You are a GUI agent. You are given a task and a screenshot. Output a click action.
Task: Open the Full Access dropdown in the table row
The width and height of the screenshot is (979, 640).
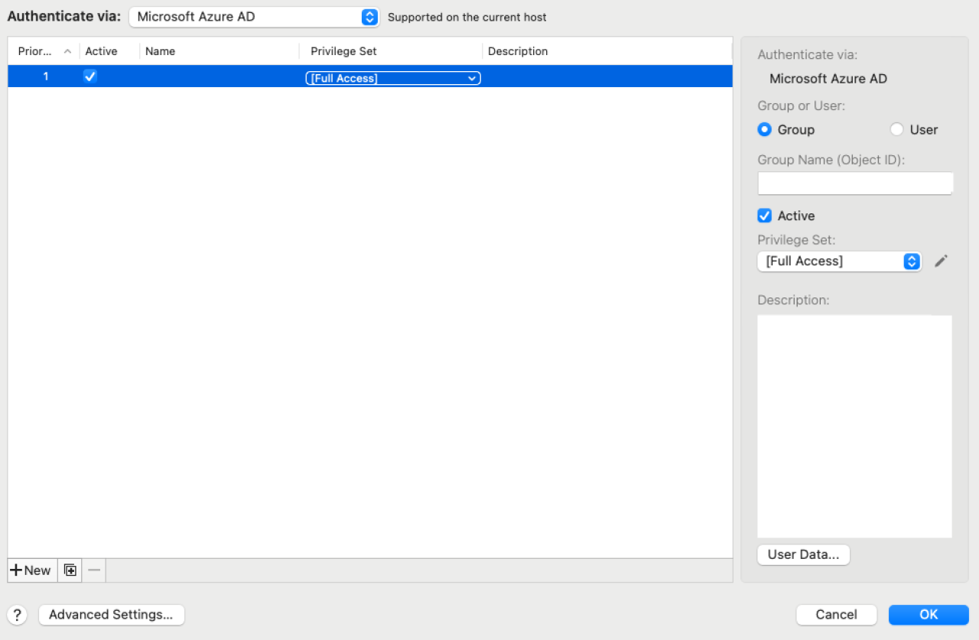point(392,77)
